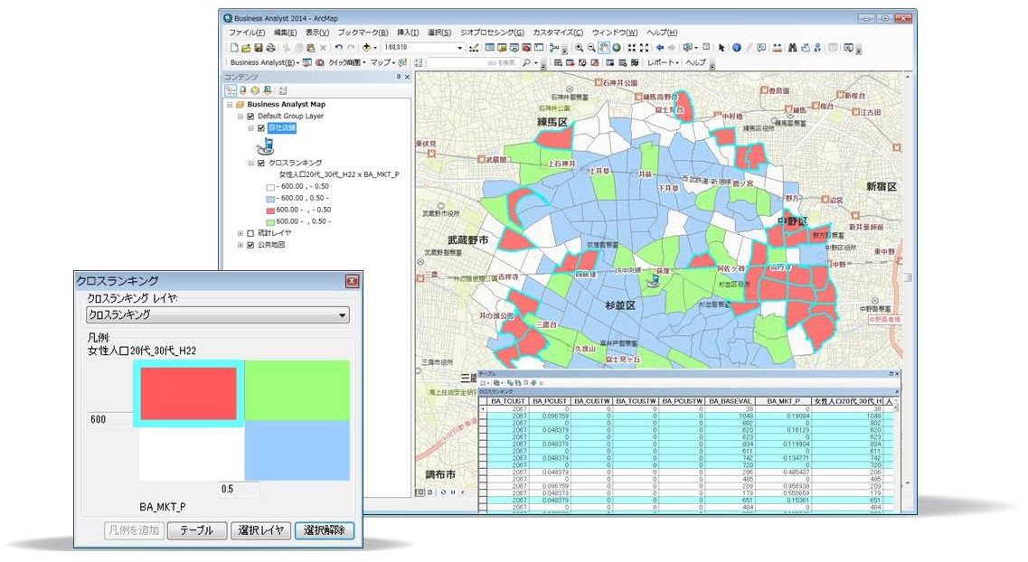Select the blue quadrant in legend

[297, 450]
